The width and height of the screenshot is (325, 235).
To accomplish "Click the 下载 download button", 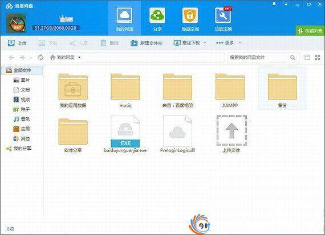I will click(48, 43).
